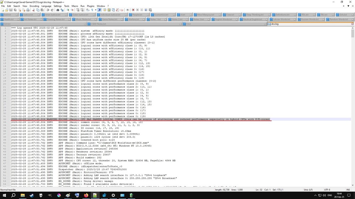Click the stop macro recording icon
355x199 pixels.
tap(137, 10)
